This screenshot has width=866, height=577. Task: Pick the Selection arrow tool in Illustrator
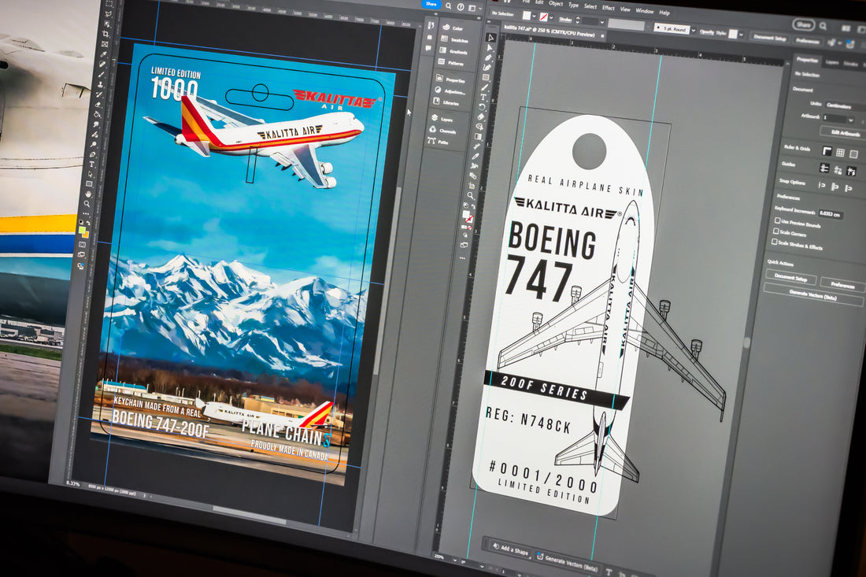point(491,37)
